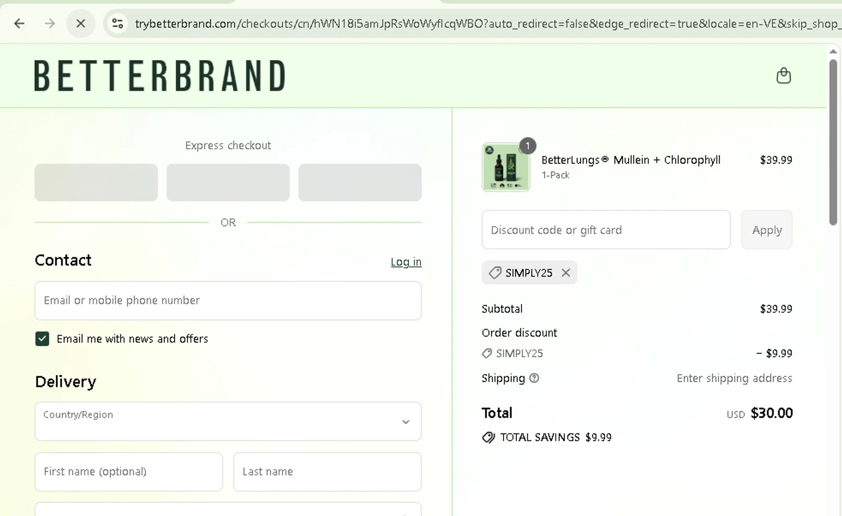Image resolution: width=842 pixels, height=516 pixels.
Task: Click the '− $9.99' discount amount
Action: (x=774, y=353)
